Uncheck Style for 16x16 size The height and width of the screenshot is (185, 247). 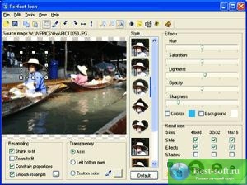pos(232,140)
